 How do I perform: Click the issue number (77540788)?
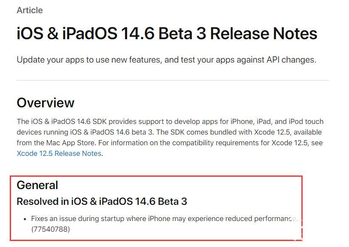(51, 230)
